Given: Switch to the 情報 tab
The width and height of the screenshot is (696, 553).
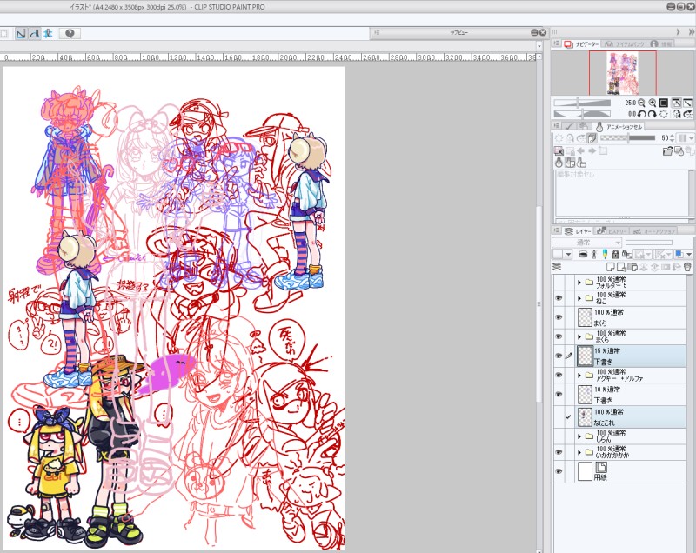Looking at the screenshot, I should [661, 43].
